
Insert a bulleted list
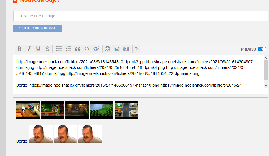pos(59,49)
